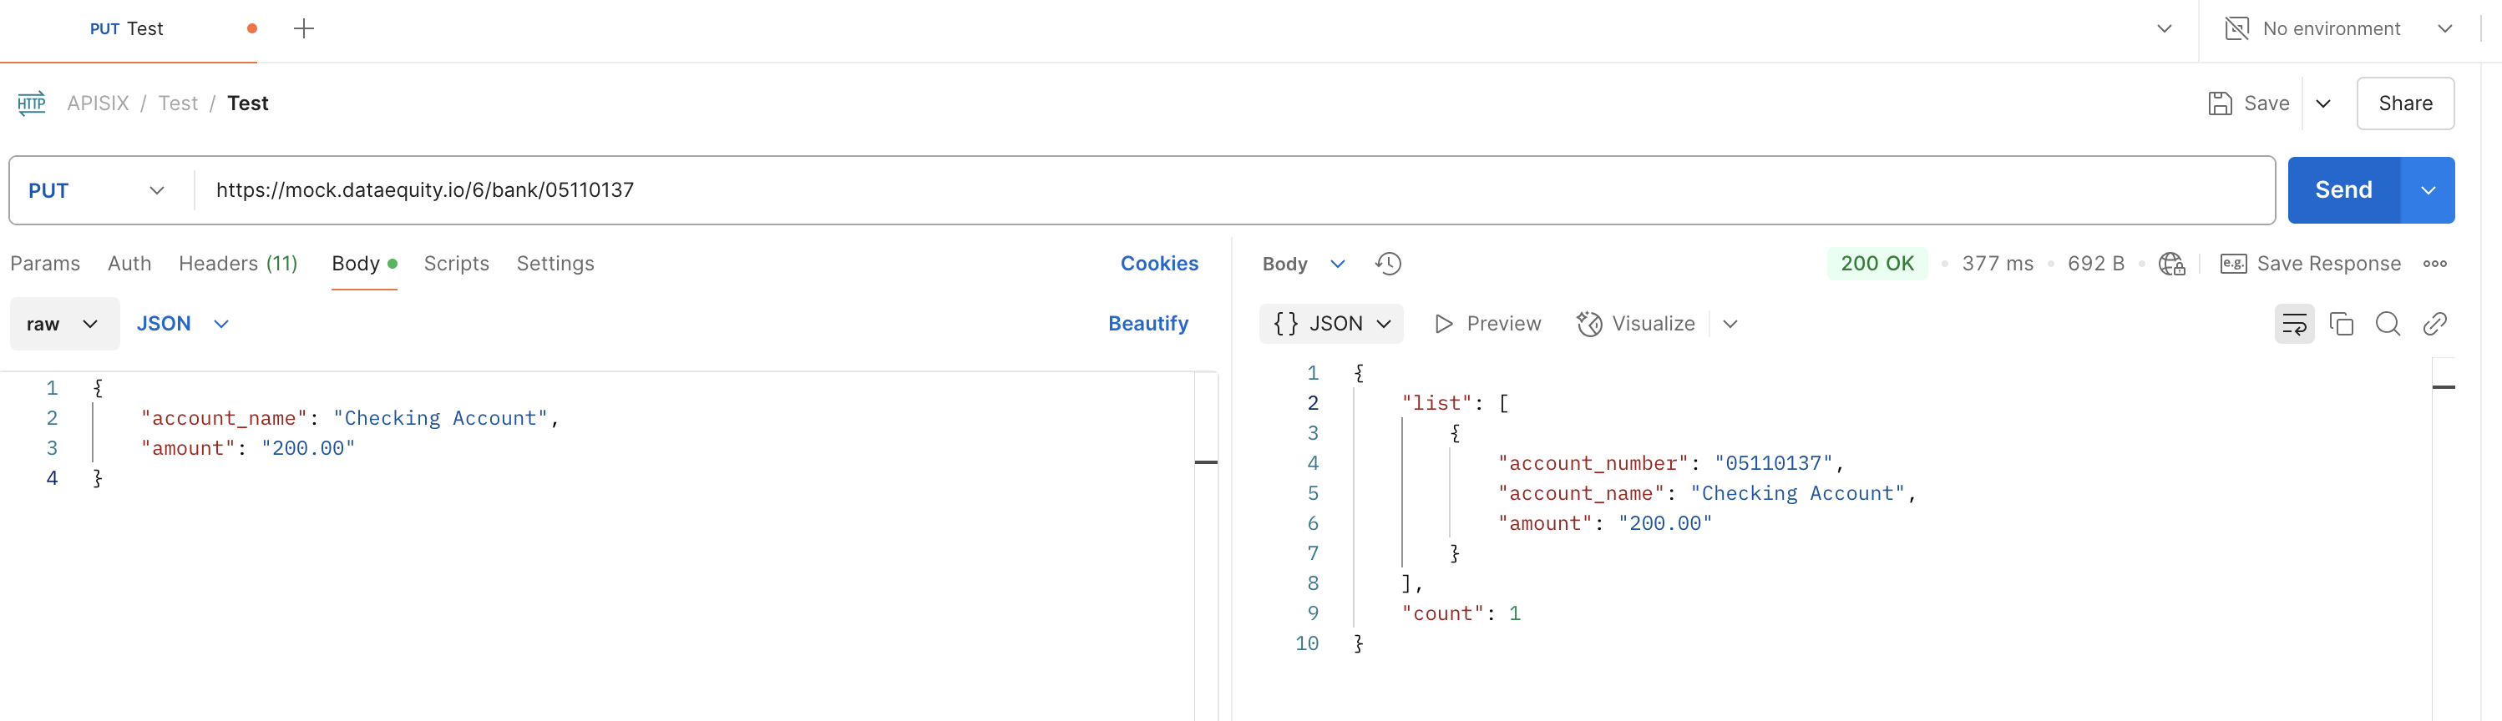The height and width of the screenshot is (721, 2502).
Task: Navigate to Test folder in breadcrumb
Action: pos(178,103)
